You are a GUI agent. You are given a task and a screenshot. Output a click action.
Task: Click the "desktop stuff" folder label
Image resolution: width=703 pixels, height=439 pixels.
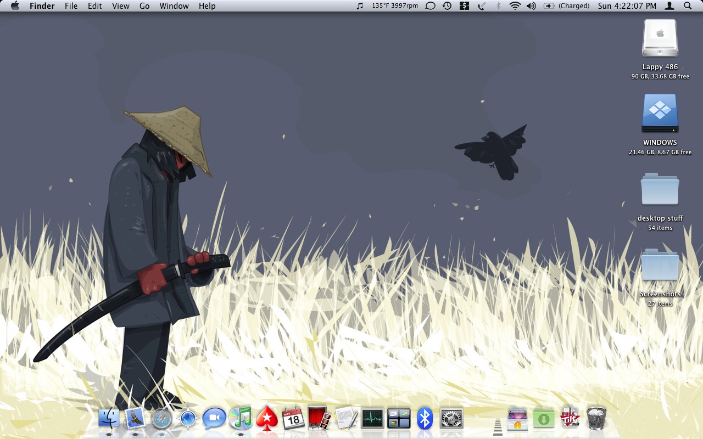coord(660,218)
